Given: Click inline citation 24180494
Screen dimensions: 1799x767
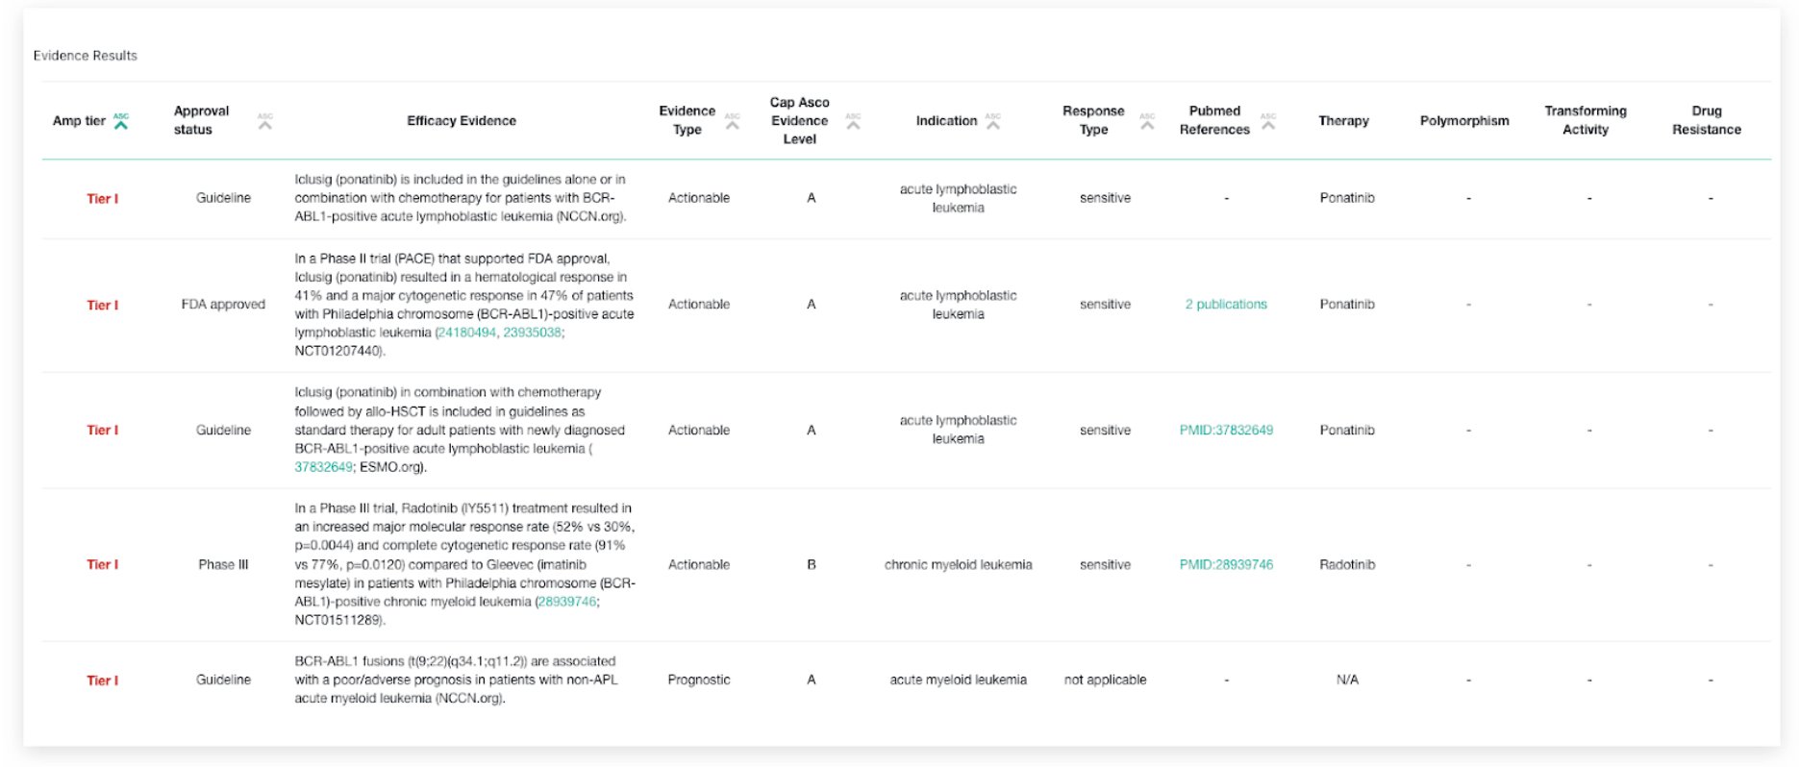Looking at the screenshot, I should (x=467, y=333).
